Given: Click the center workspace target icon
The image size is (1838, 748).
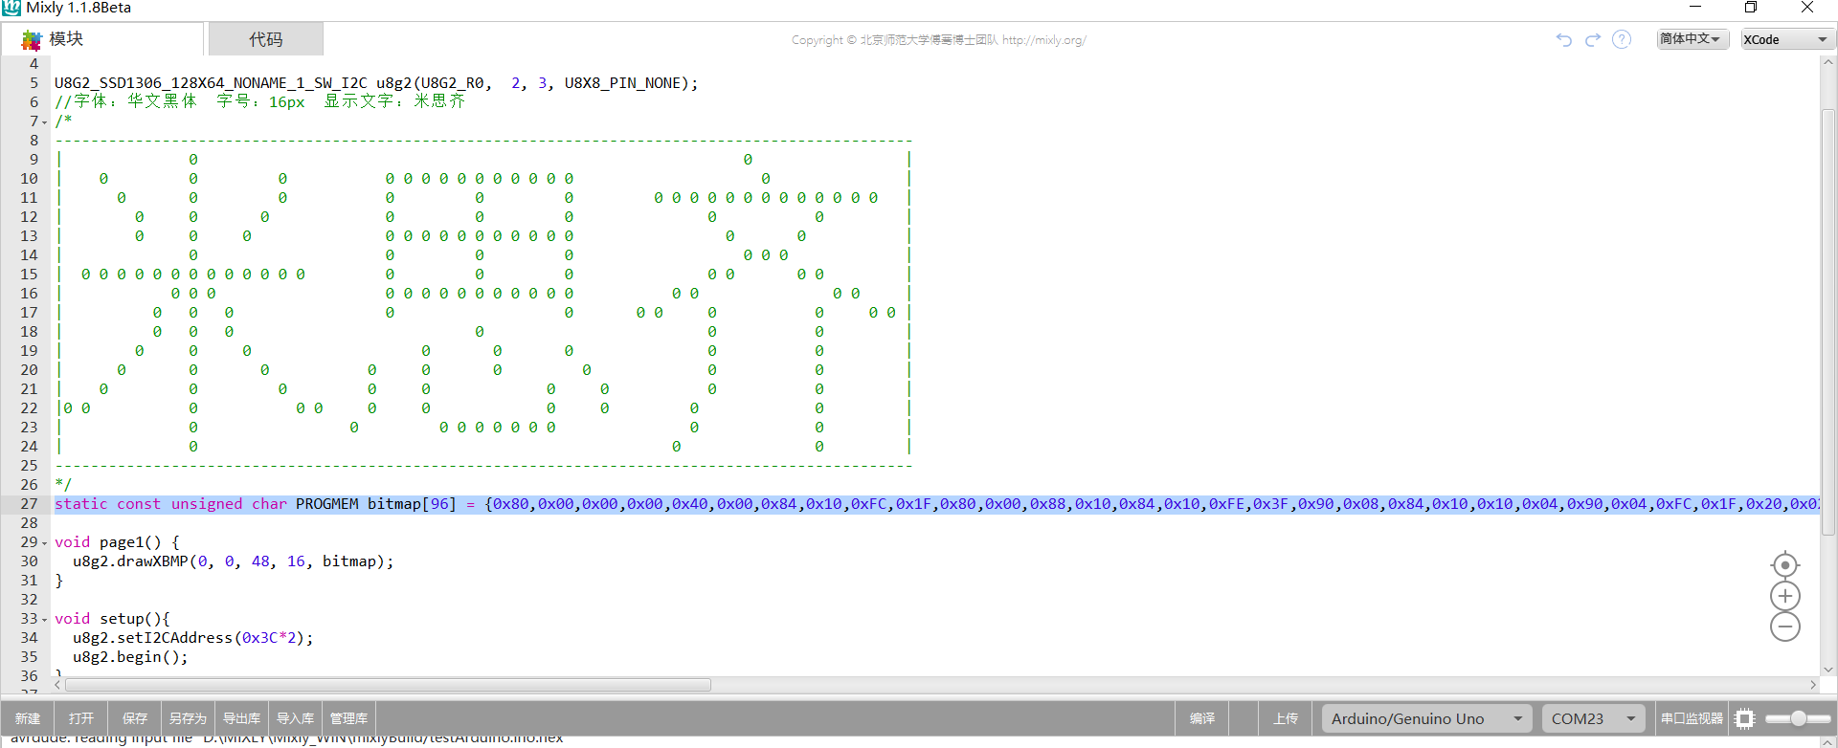Looking at the screenshot, I should pyautogui.click(x=1785, y=565).
